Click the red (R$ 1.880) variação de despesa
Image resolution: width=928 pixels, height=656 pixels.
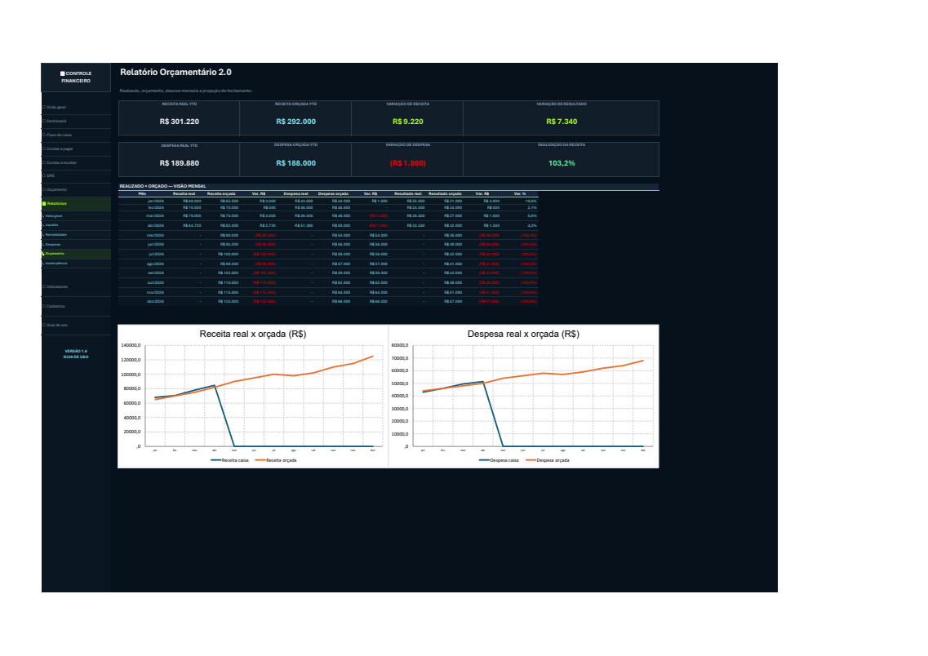click(408, 163)
